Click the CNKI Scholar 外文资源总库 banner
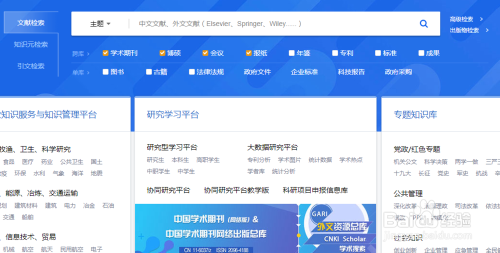Image resolution: width=500 pixels, height=253 pixels. coord(338,228)
